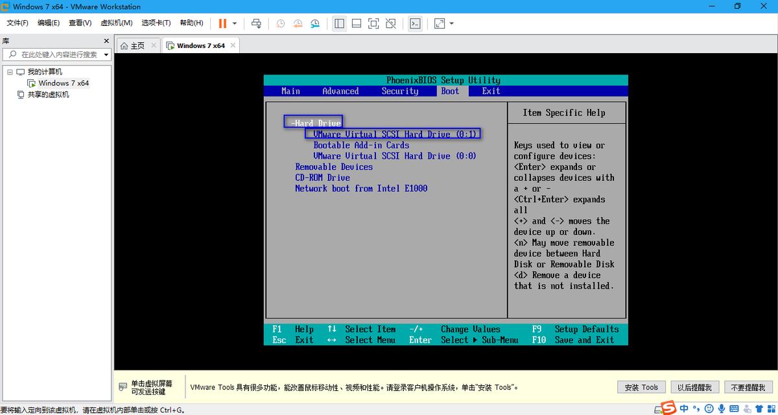This screenshot has width=778, height=415.
Task: Switch to the 主页 tab
Action: click(x=135, y=45)
